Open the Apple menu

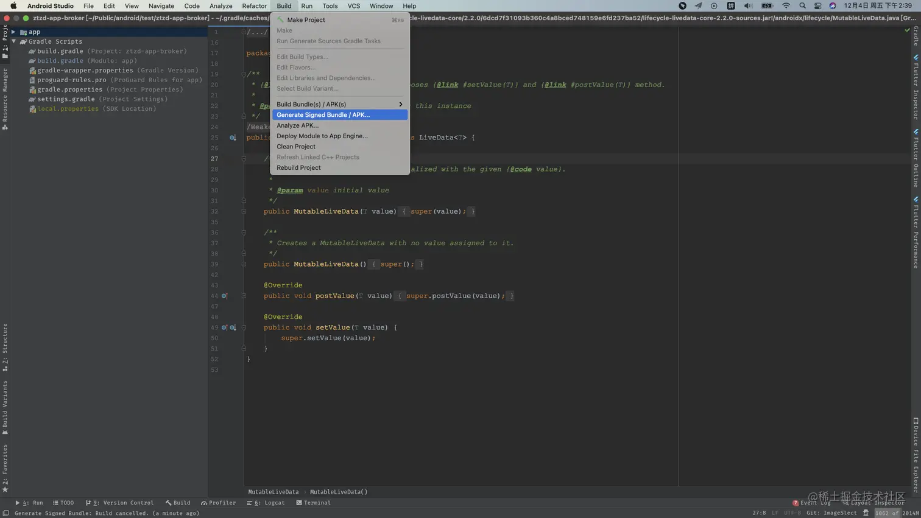coord(13,6)
